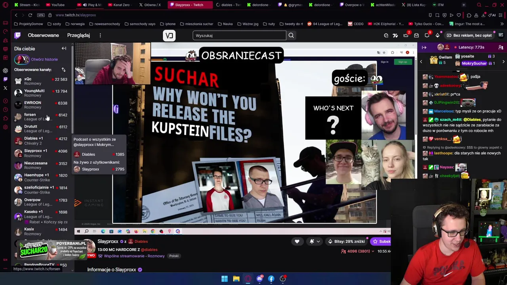507x285 pixels.
Task: Switch to the Główna / X tab
Action: (x=150, y=5)
